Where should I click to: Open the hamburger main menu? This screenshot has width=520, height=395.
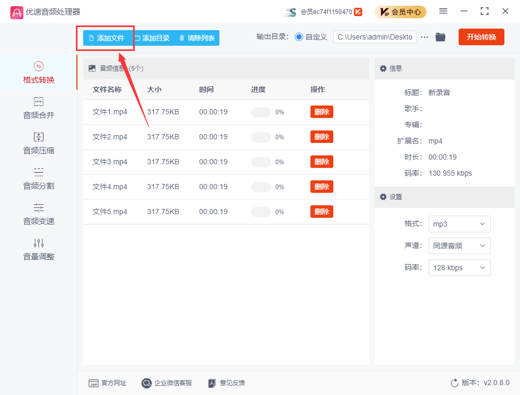coord(443,11)
